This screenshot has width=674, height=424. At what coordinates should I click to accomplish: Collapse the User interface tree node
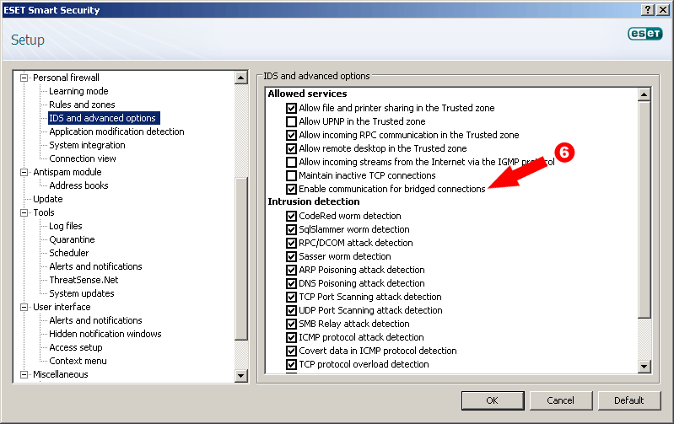24,307
